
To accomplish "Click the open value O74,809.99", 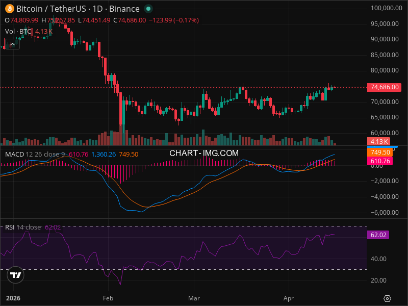I will click(21, 20).
